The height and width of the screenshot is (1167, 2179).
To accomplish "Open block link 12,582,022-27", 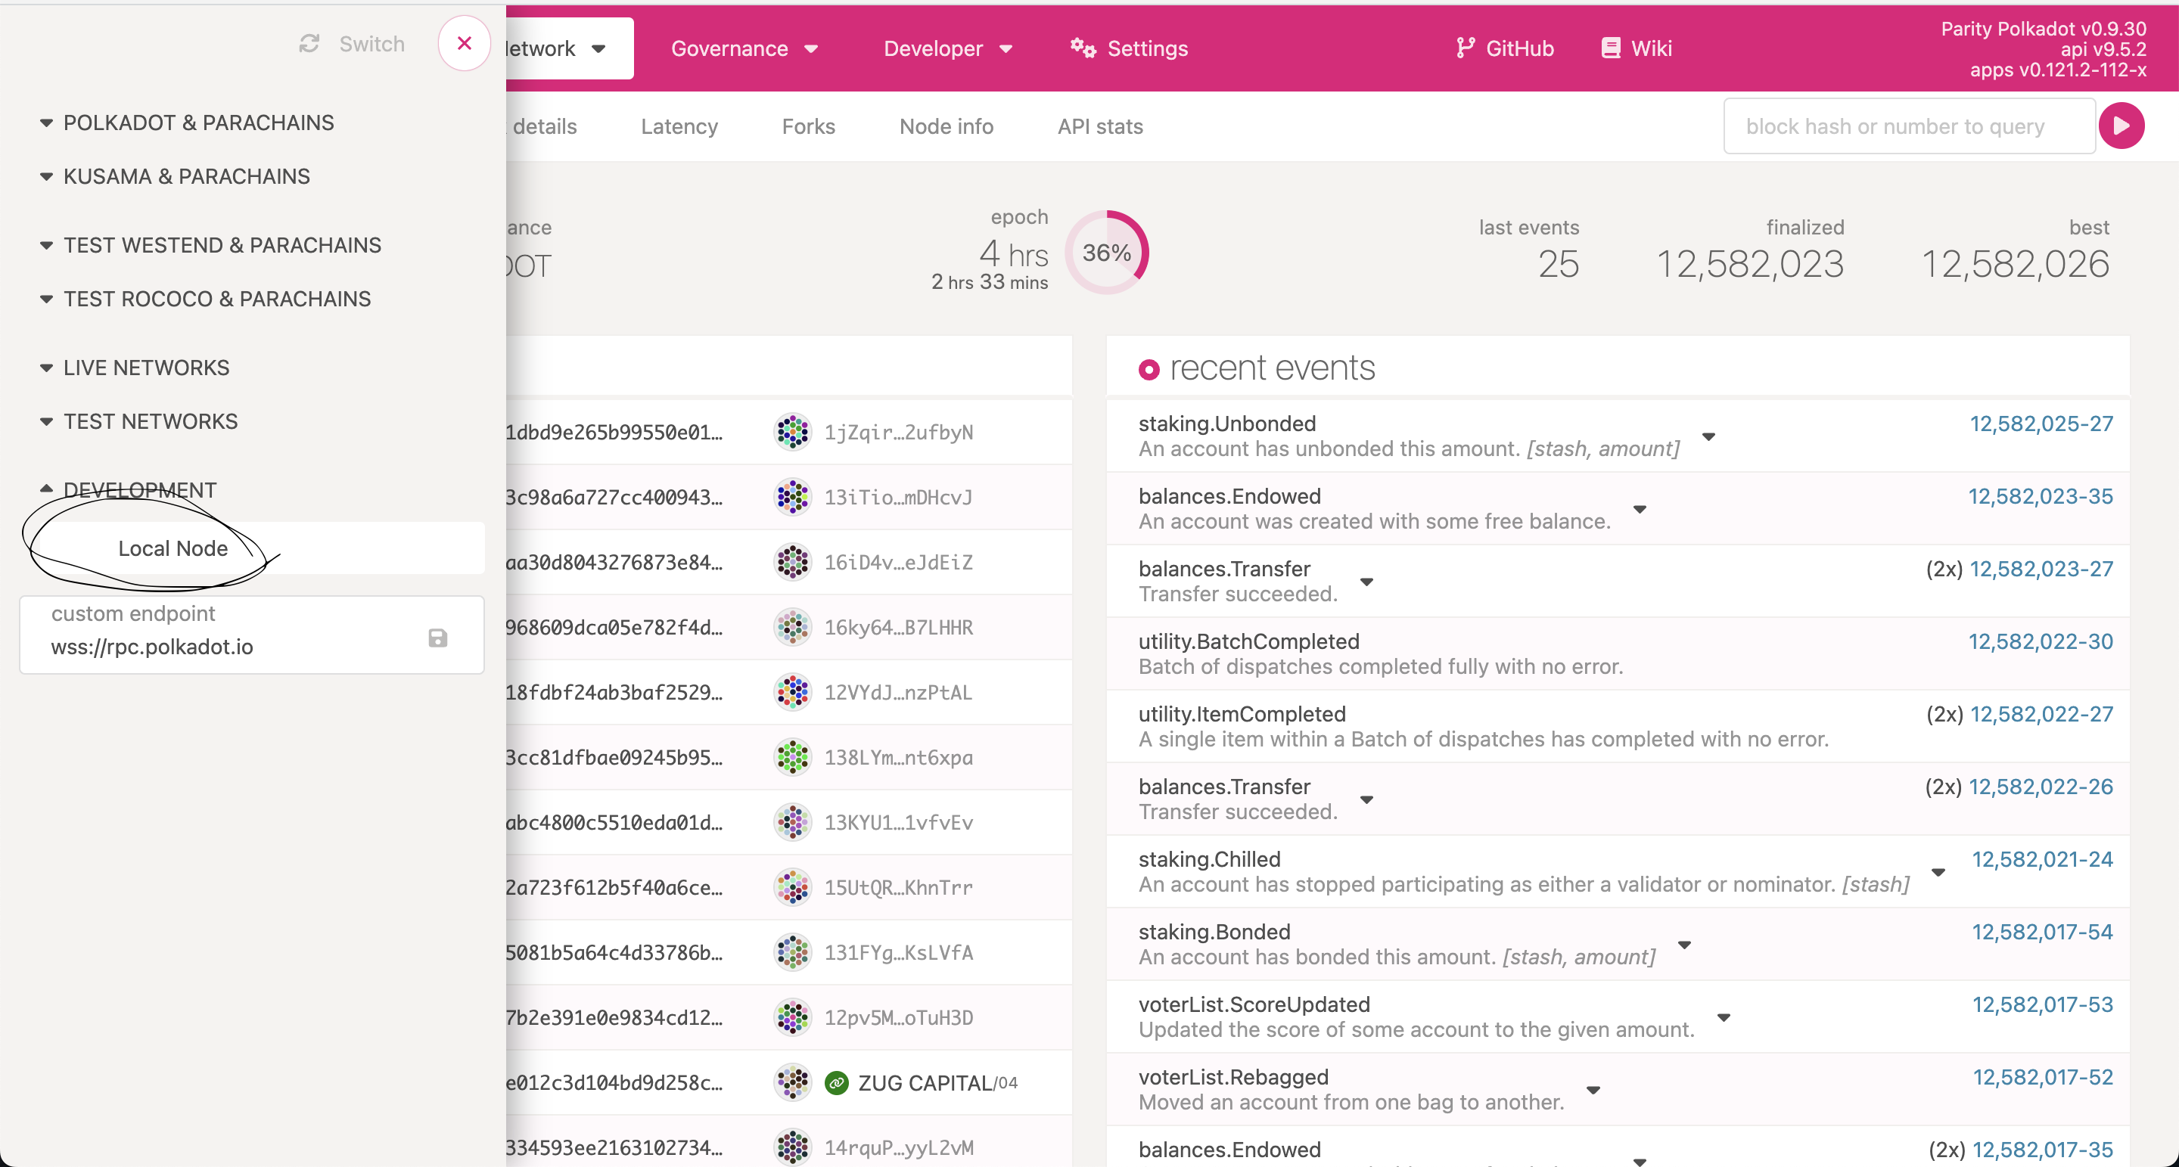I will [x=2041, y=715].
